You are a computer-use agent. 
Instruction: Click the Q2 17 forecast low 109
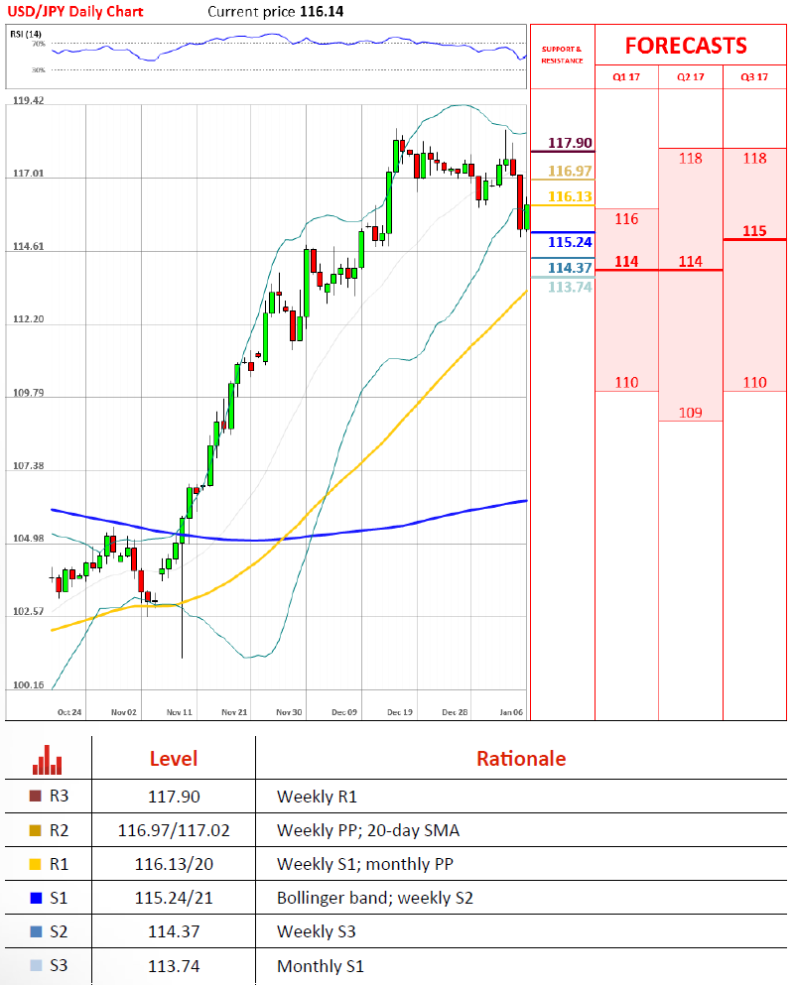click(x=690, y=413)
